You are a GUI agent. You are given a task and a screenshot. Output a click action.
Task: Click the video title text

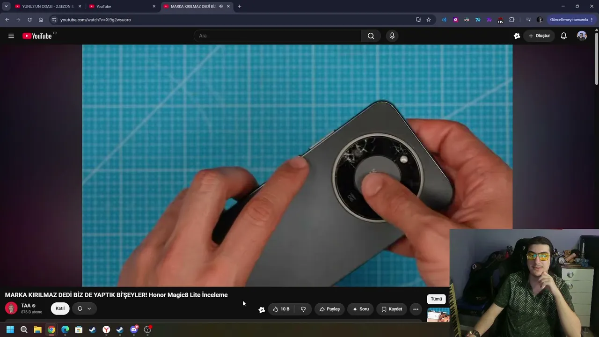[117, 295]
